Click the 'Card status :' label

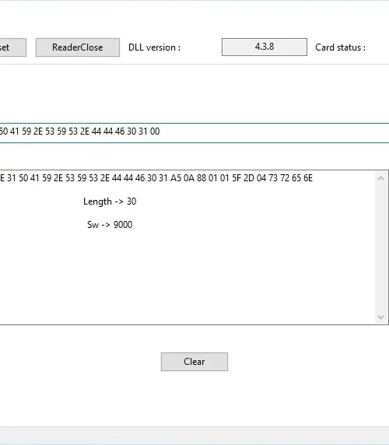click(340, 47)
